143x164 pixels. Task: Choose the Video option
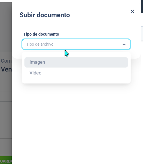coord(35,73)
